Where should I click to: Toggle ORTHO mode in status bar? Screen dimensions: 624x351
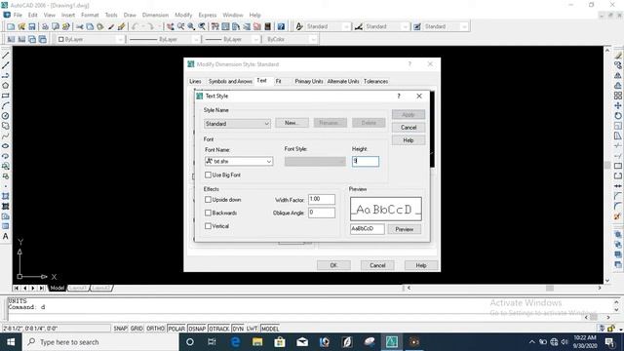(155, 329)
